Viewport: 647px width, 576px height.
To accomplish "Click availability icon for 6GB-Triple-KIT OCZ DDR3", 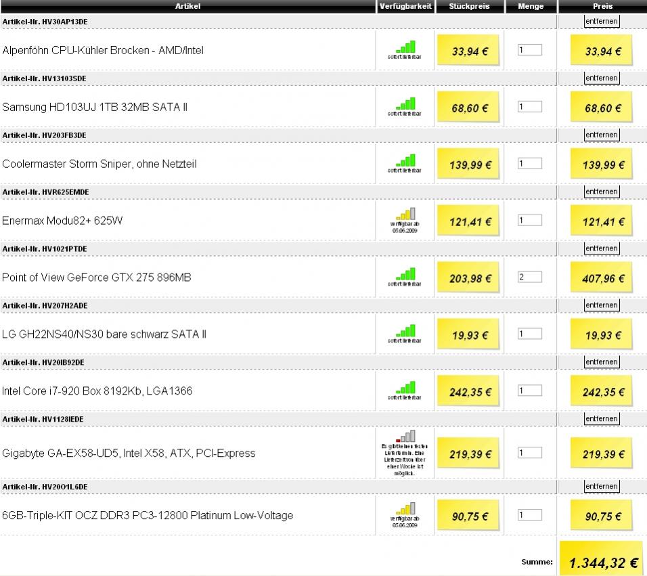I will point(405,508).
